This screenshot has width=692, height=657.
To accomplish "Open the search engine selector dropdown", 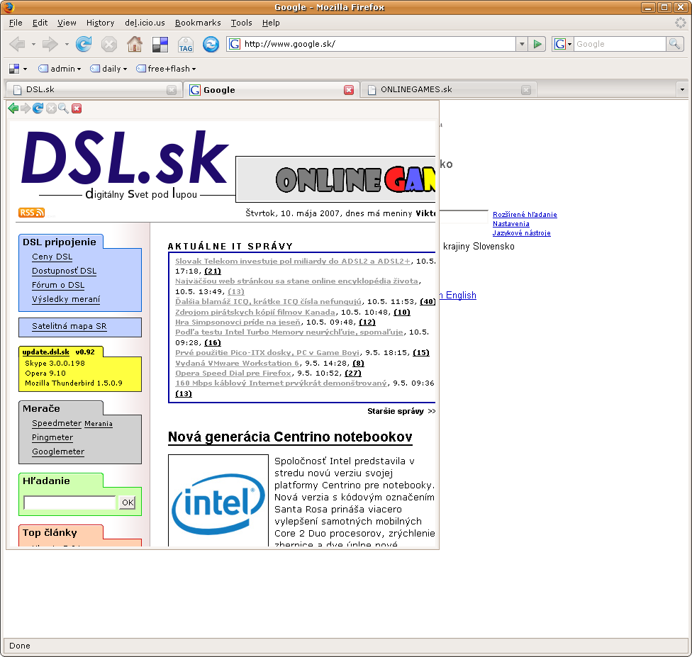I will pyautogui.click(x=563, y=44).
